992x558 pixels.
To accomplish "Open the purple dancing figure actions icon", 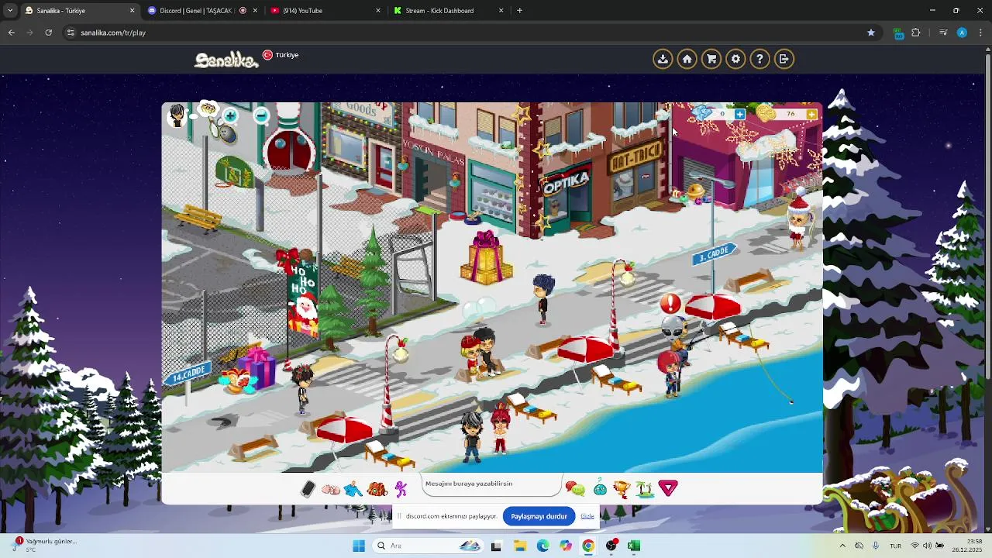I will [401, 489].
